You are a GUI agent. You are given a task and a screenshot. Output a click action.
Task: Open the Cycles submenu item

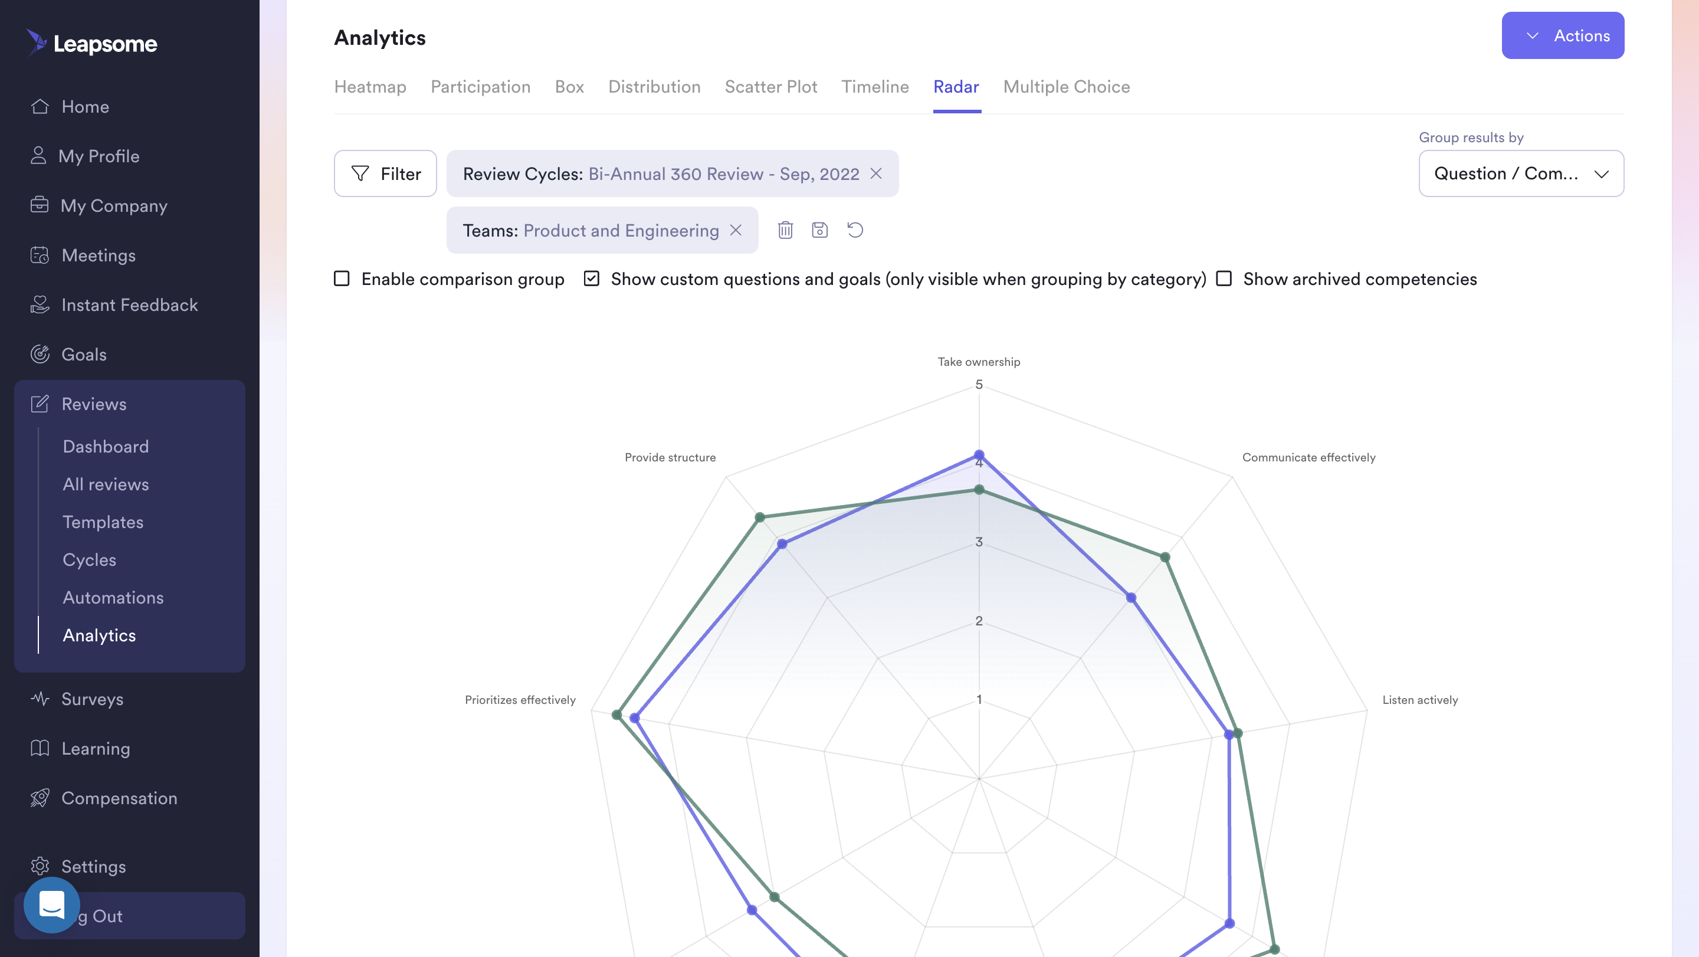click(89, 559)
